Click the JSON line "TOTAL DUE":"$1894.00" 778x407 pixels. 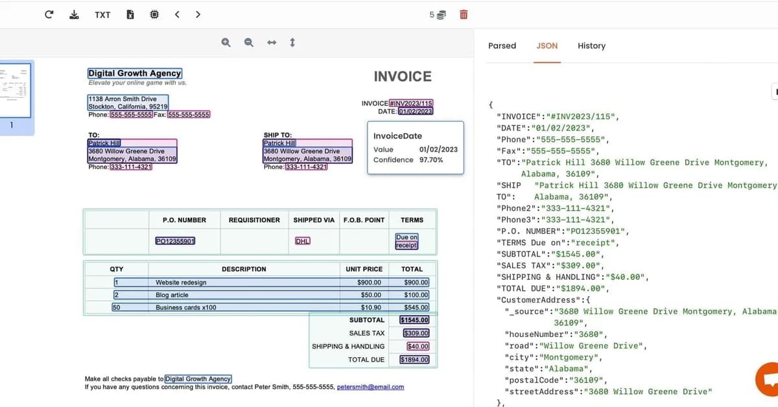pyautogui.click(x=552, y=288)
